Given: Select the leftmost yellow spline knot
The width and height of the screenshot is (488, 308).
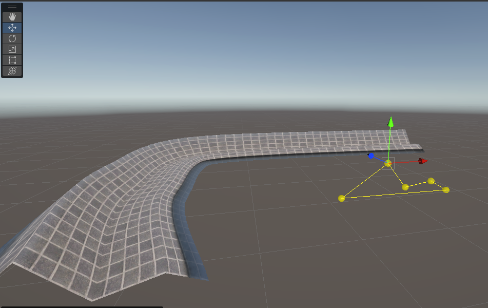Looking at the screenshot, I should 341,198.
